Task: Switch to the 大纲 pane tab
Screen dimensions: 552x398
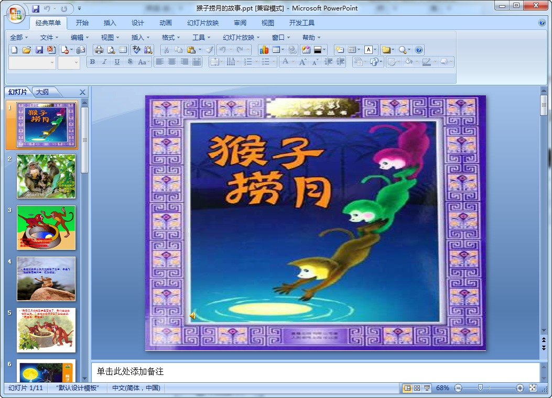Action: 42,92
